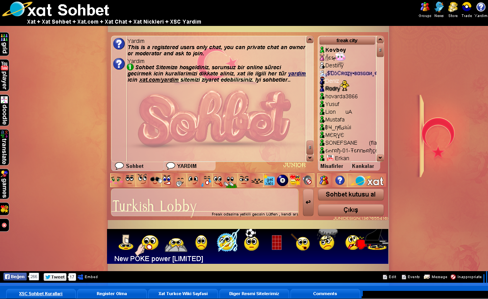Open the News icon in top bar
The height and width of the screenshot is (299, 488).
click(439, 10)
